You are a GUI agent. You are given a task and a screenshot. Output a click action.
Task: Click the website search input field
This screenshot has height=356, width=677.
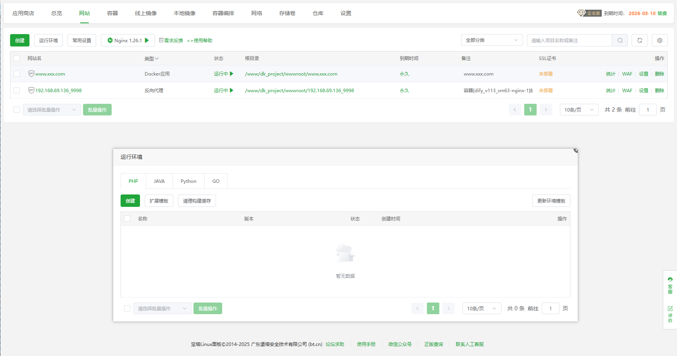pyautogui.click(x=569, y=40)
